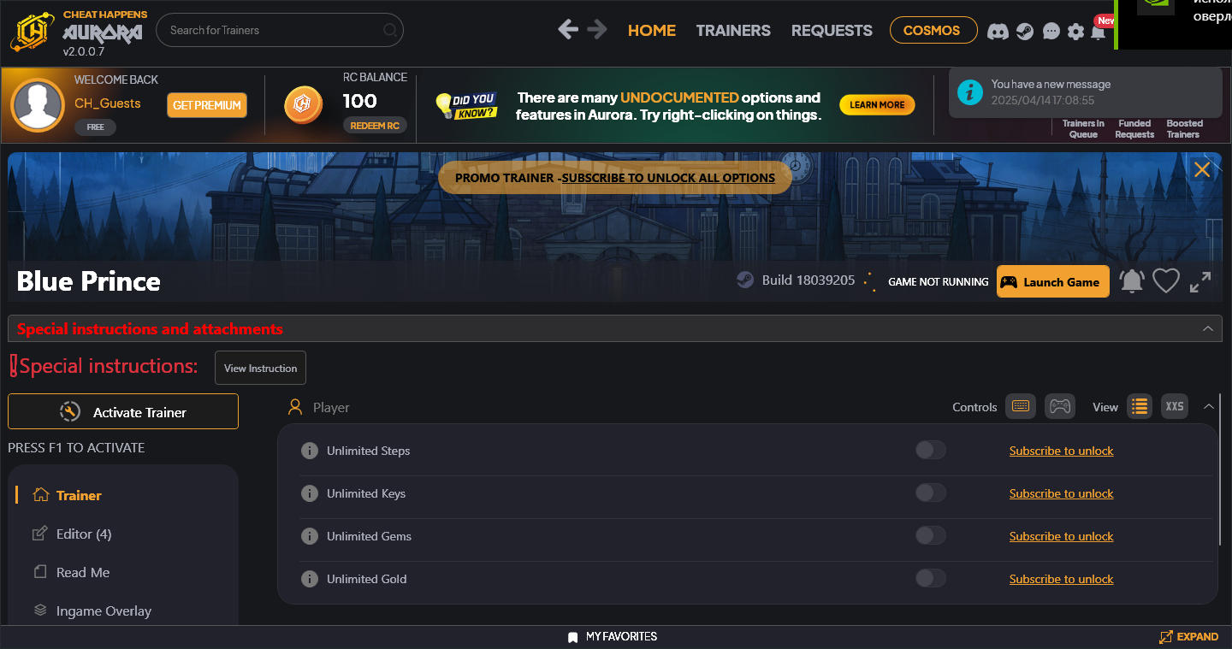The height and width of the screenshot is (649, 1232).
Task: Enable the Unlimited Gold toggle
Action: pyautogui.click(x=930, y=579)
